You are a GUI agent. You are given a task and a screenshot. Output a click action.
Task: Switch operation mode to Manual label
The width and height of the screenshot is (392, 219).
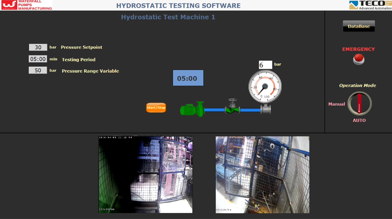(x=337, y=104)
